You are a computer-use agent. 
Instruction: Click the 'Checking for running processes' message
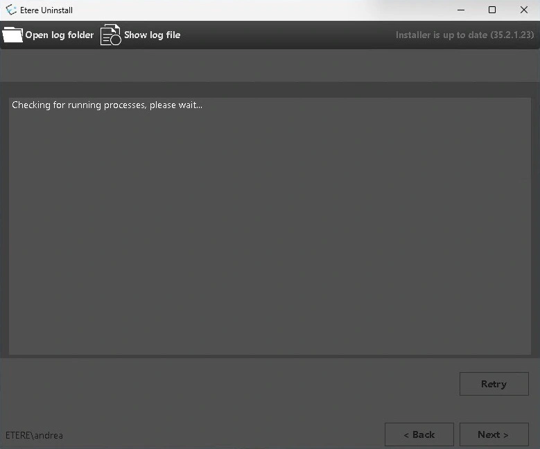[107, 105]
